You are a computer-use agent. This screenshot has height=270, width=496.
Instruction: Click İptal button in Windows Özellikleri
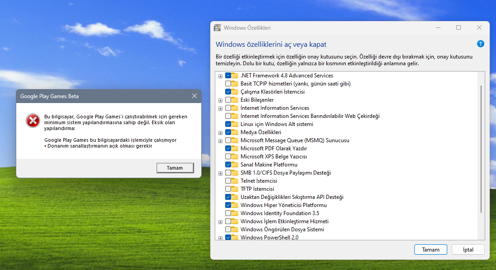tap(468, 249)
